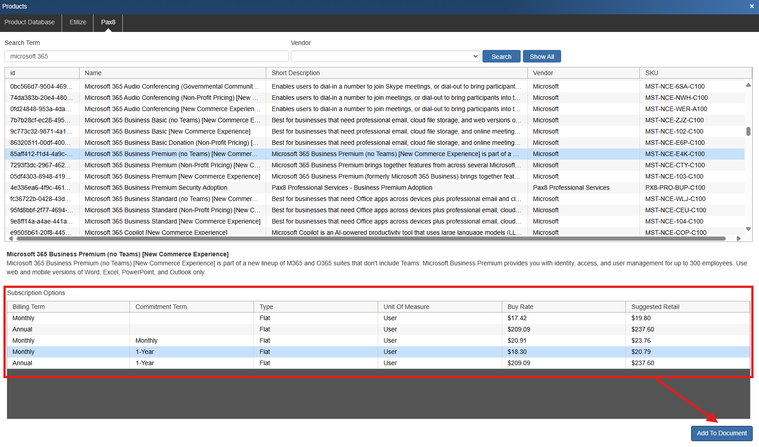The height and width of the screenshot is (447, 759).
Task: Close the Products dialog window
Action: point(751,6)
